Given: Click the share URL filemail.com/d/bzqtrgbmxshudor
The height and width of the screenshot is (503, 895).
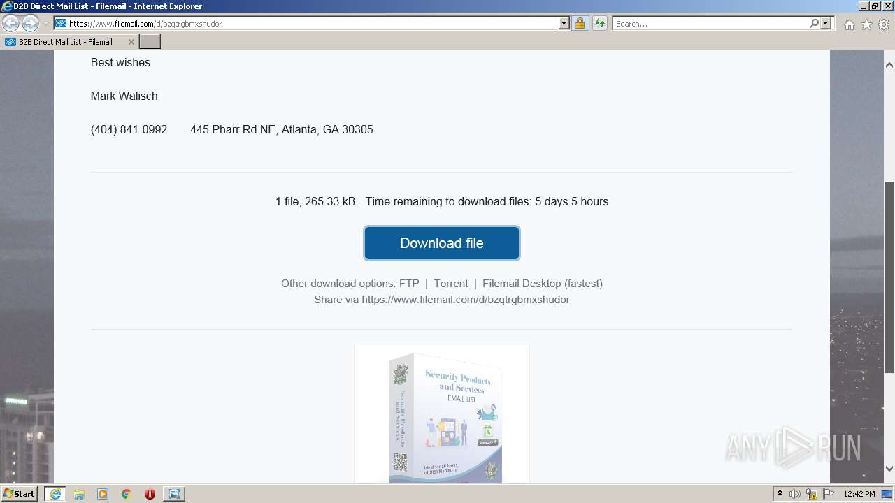Looking at the screenshot, I should pyautogui.click(x=466, y=300).
